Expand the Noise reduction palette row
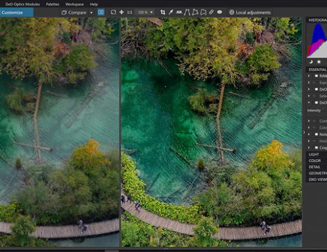This screenshot has height=252, width=327. [x=309, y=134]
